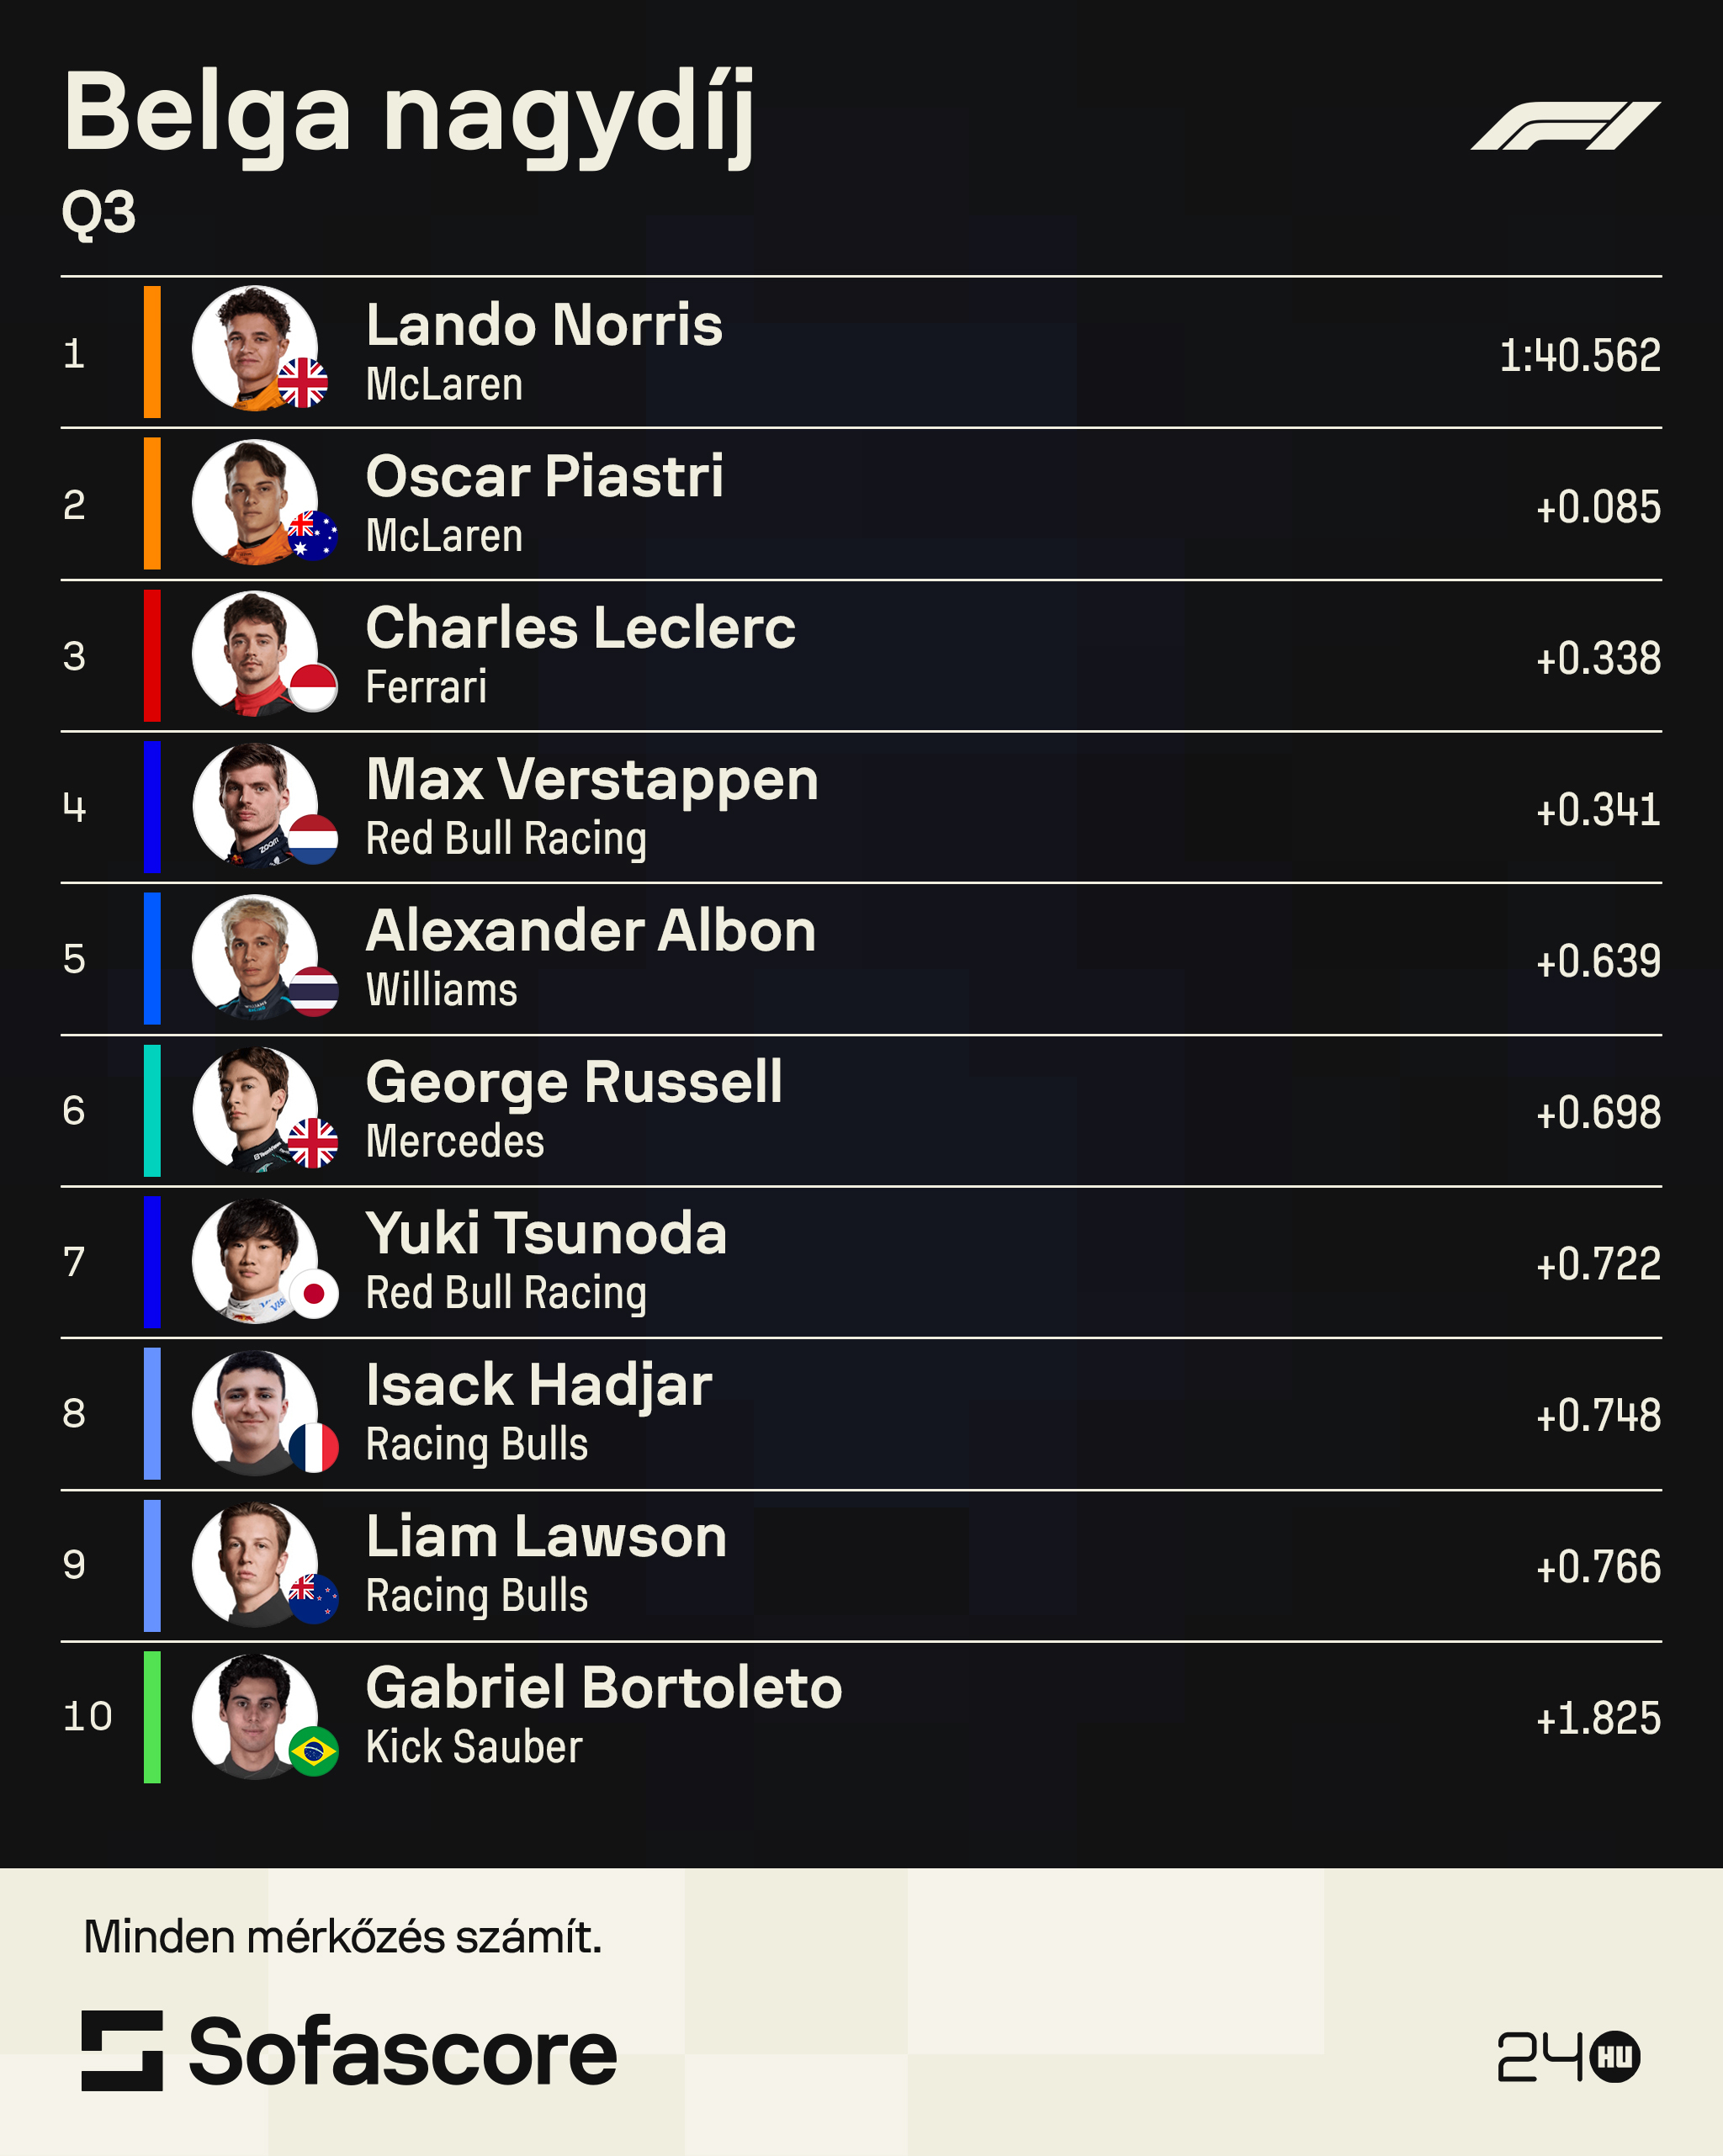Click the Australian flag beside Oscar Piastri
This screenshot has height=2156, width=1723.
(x=313, y=535)
